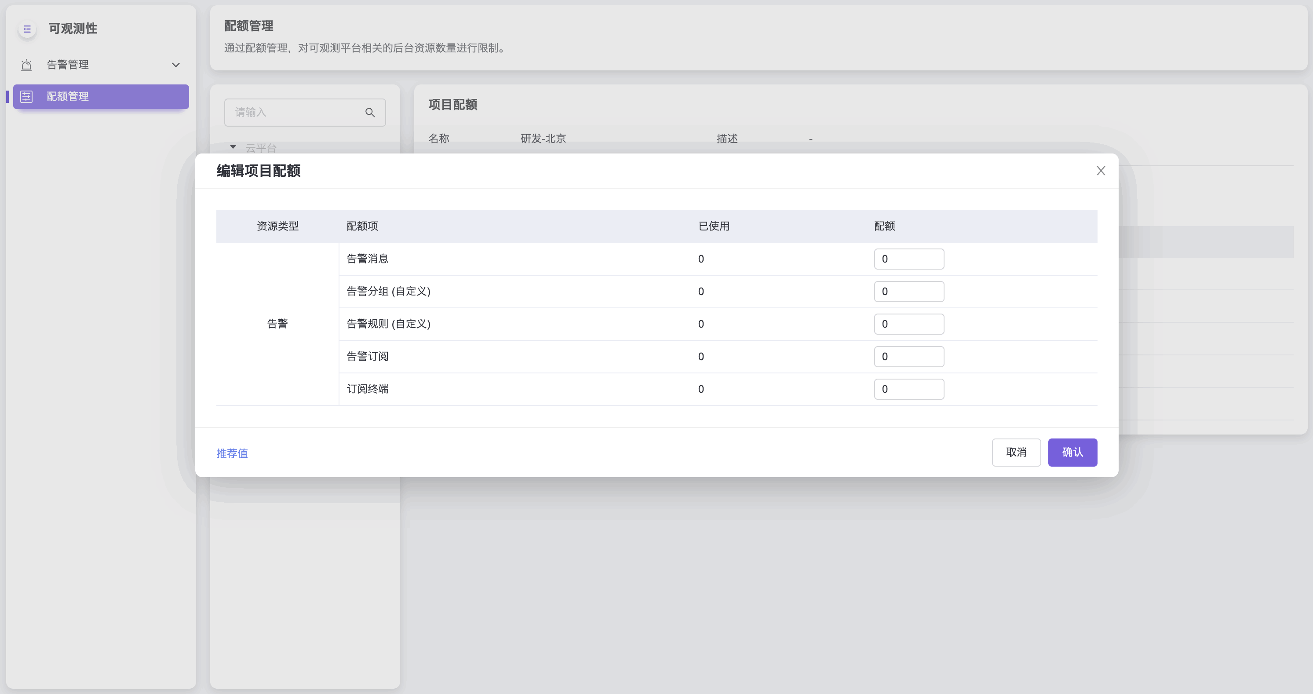Click the sidebar collapse menu icon
This screenshot has width=1313, height=694.
click(27, 29)
